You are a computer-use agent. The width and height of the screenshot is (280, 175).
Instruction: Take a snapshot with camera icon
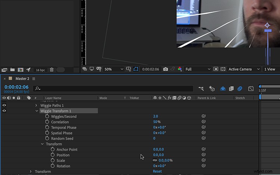[165, 69]
